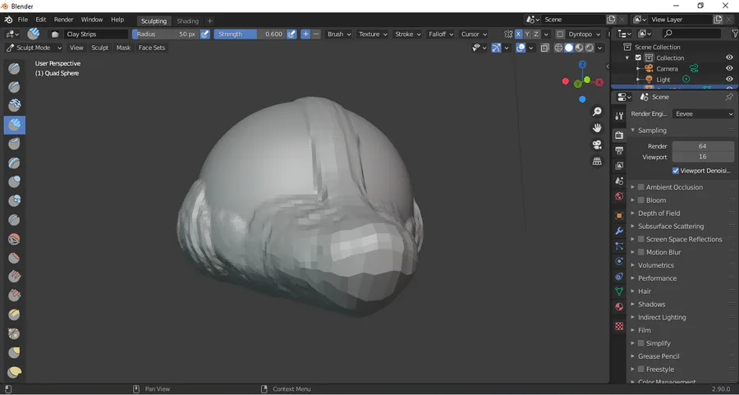
Task: Open the Tool properties tab
Action: pyautogui.click(x=619, y=116)
